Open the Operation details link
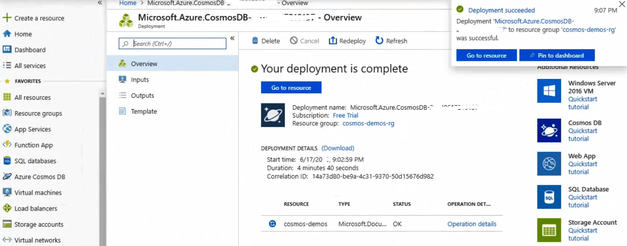Image resolution: width=627 pixels, height=246 pixels. tap(472, 224)
